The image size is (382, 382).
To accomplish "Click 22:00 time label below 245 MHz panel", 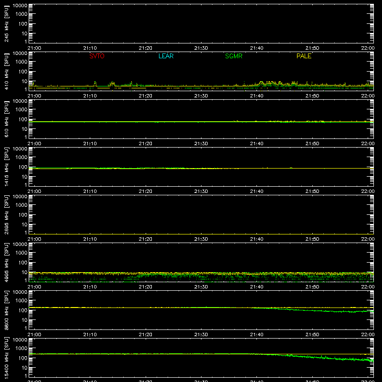I will pos(368,48).
